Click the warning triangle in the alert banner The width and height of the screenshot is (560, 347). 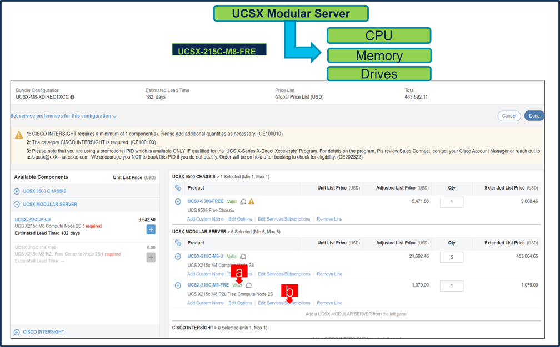coord(19,135)
